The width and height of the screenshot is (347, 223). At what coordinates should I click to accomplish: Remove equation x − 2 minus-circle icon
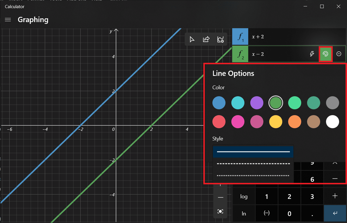(x=339, y=54)
